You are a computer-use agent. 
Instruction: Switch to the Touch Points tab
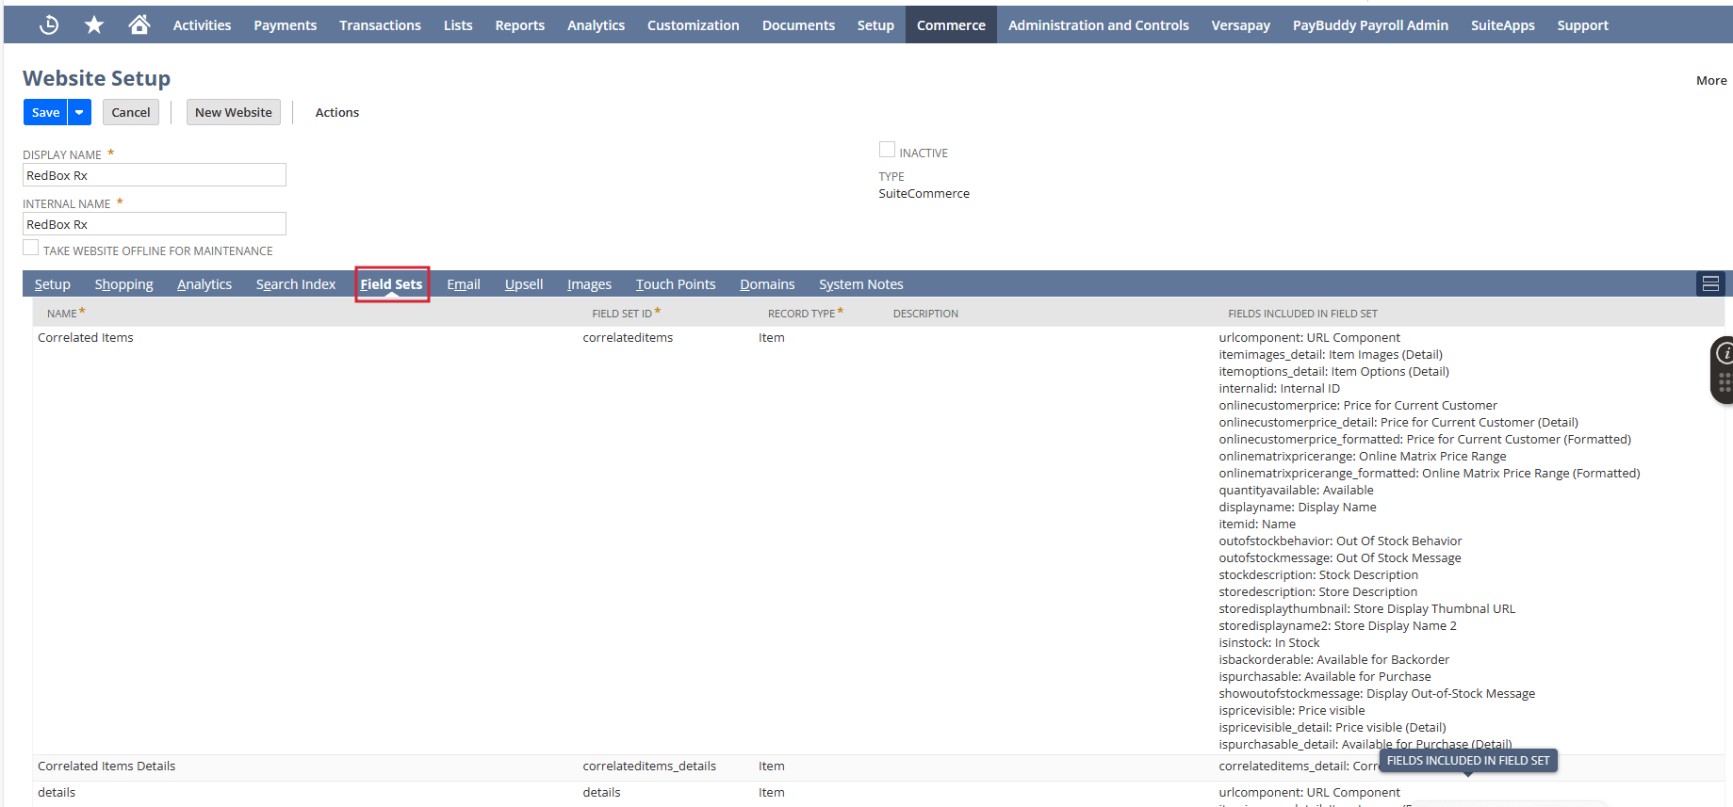[675, 284]
